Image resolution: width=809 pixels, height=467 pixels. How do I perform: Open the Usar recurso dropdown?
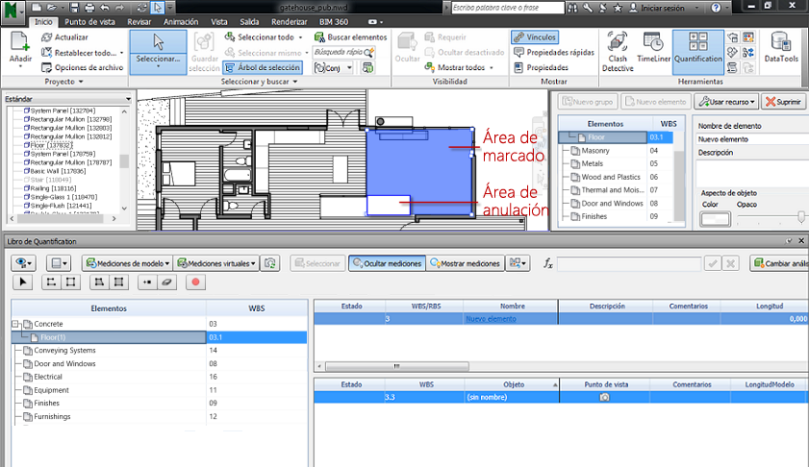(727, 102)
